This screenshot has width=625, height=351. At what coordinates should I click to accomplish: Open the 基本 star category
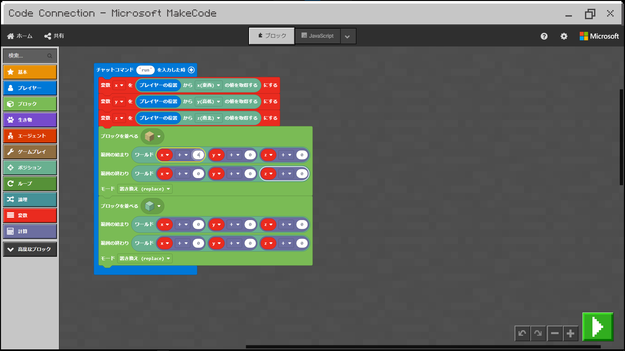point(30,72)
